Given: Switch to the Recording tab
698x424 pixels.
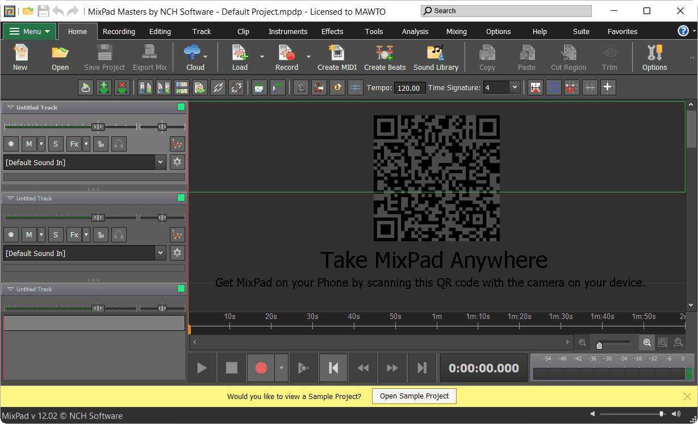Looking at the screenshot, I should coord(119,31).
